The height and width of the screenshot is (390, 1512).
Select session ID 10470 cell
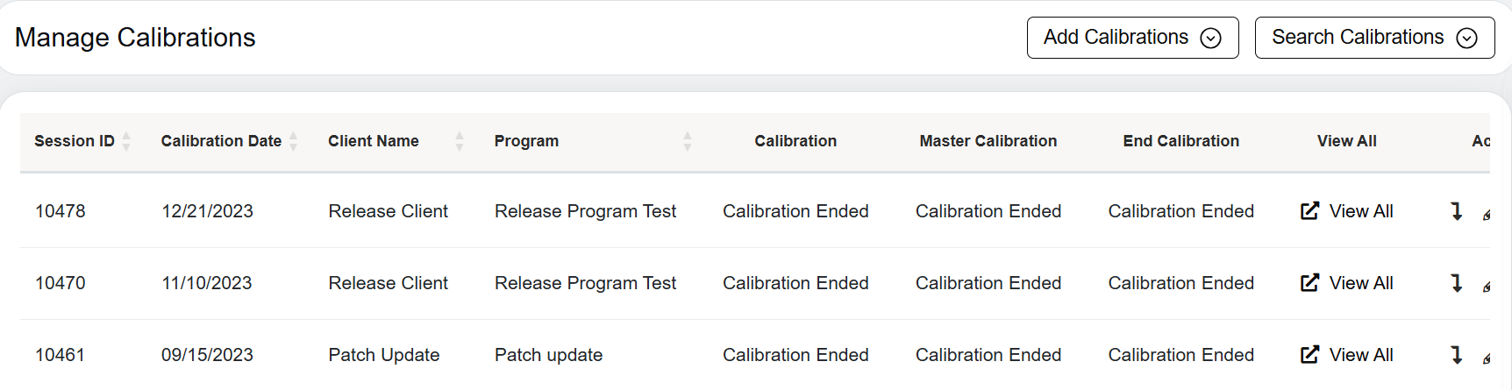[61, 283]
